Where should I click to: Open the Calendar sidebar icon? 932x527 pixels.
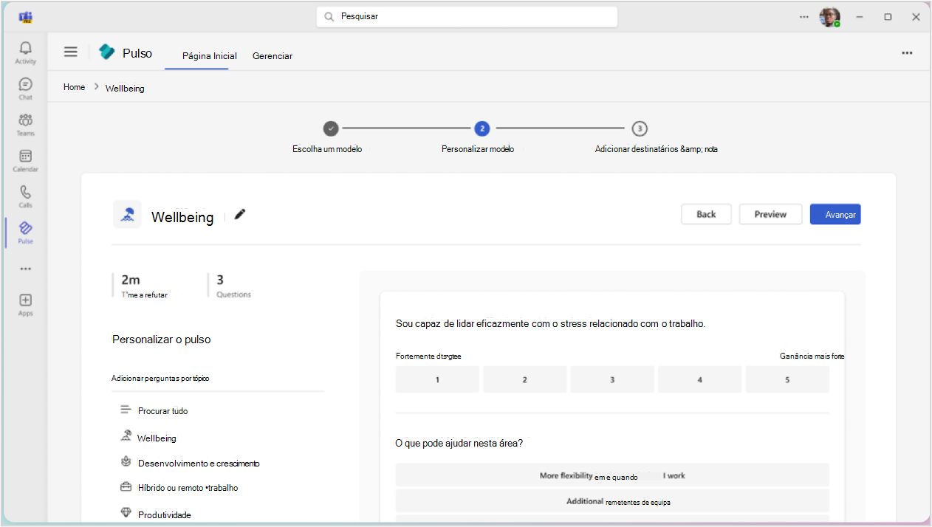[x=25, y=158]
